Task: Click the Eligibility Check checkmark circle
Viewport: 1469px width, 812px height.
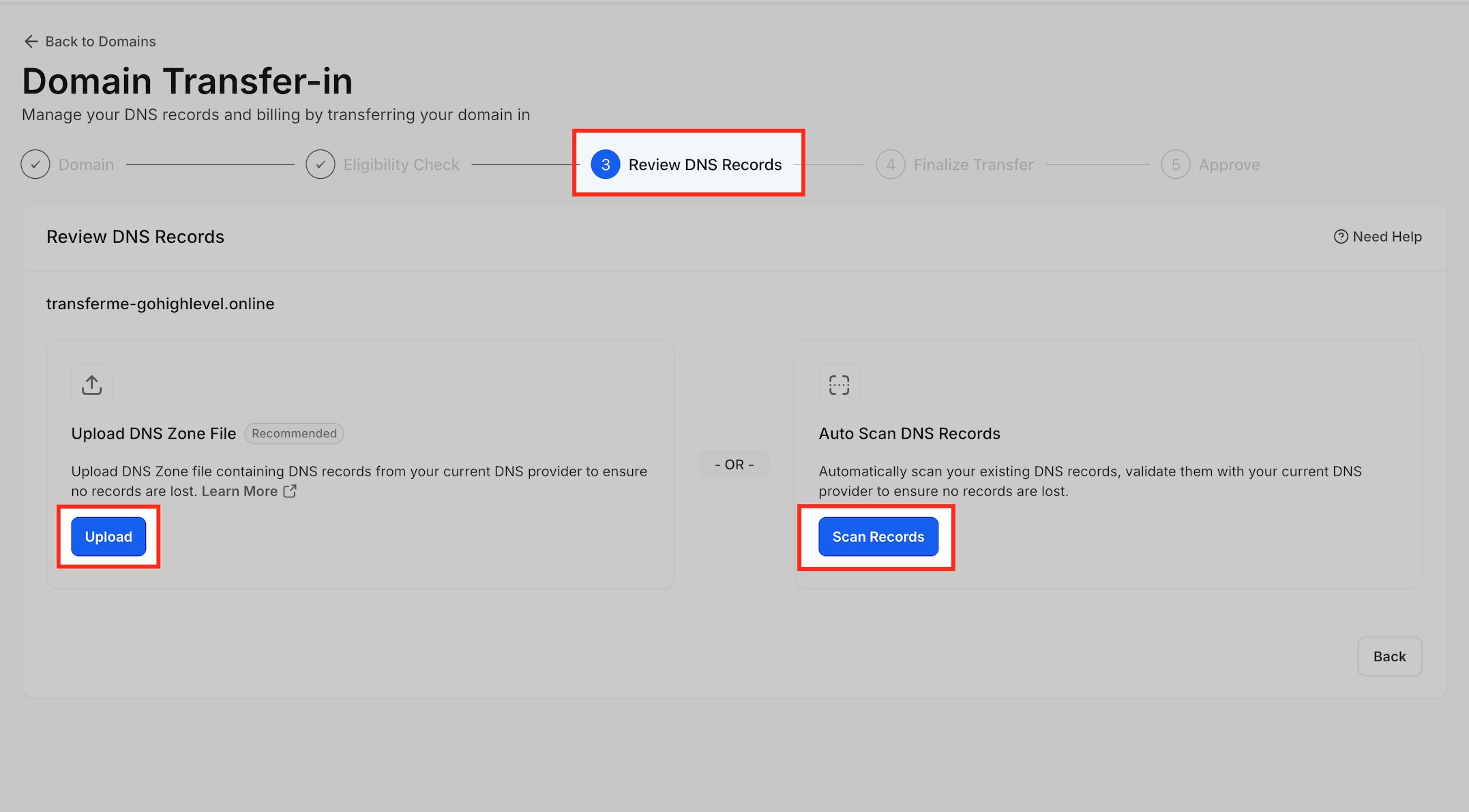Action: click(321, 164)
